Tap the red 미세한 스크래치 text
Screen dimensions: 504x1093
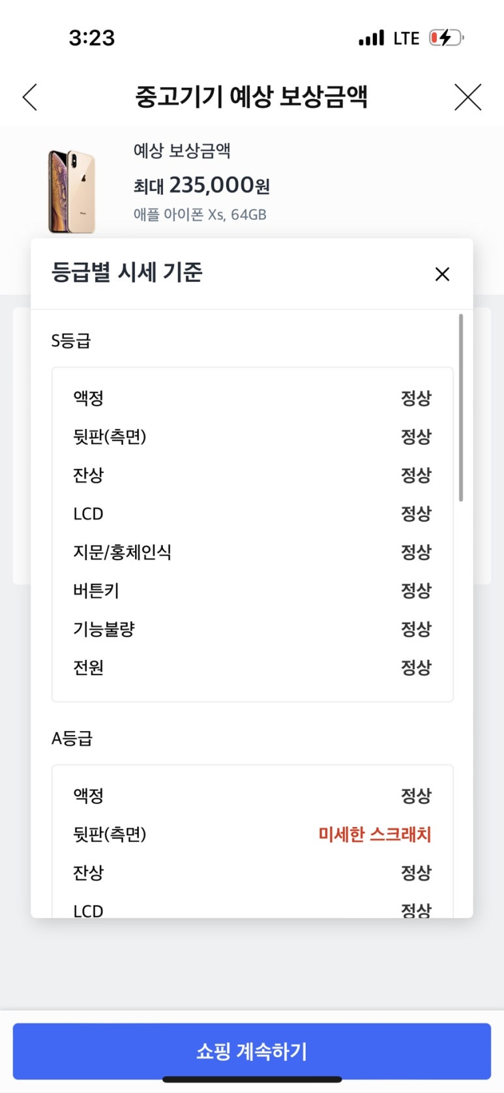point(374,834)
